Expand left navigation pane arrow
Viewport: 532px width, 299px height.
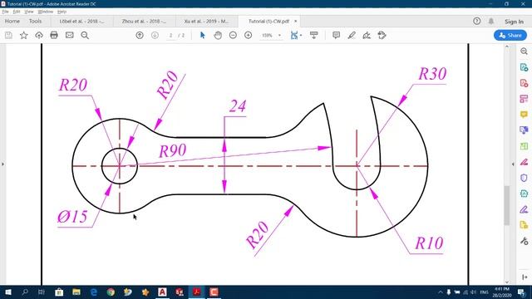(2, 164)
